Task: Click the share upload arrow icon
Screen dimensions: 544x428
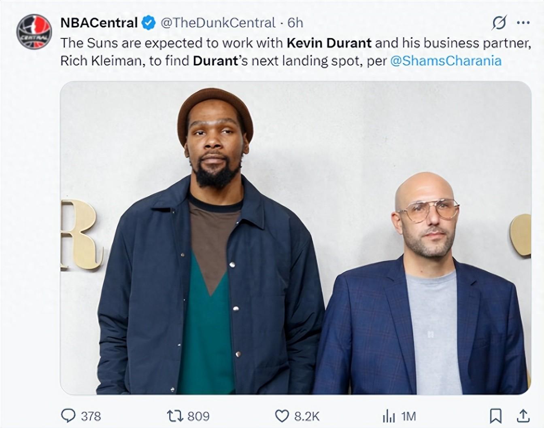Action: (523, 415)
